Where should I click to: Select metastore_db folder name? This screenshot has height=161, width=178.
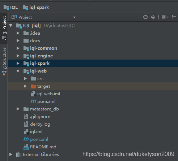[44, 109]
